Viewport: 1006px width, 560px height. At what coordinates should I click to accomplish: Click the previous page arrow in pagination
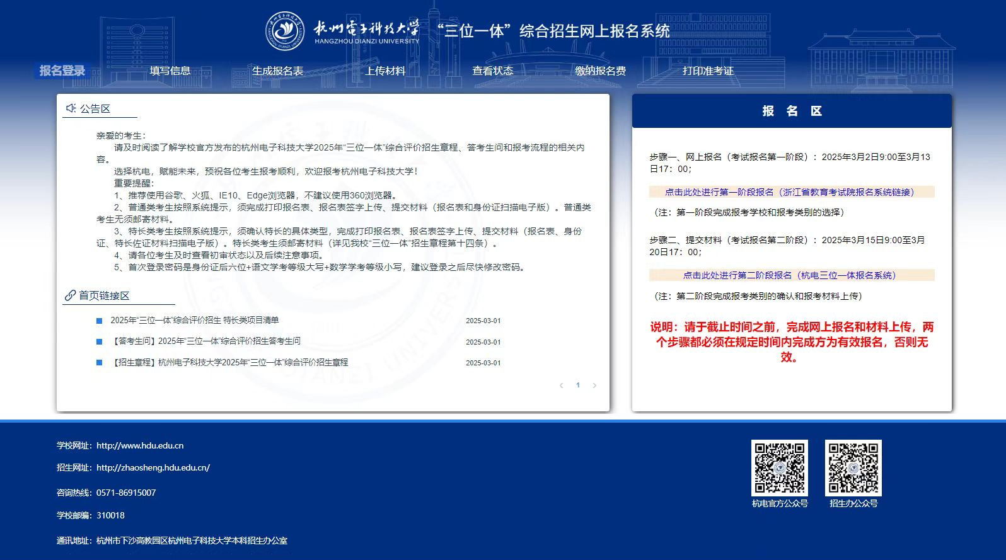561,386
